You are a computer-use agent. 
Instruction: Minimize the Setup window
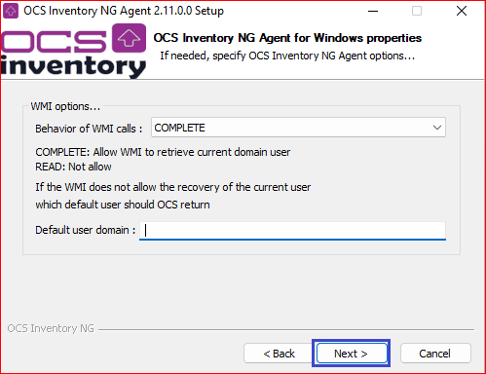coord(373,11)
